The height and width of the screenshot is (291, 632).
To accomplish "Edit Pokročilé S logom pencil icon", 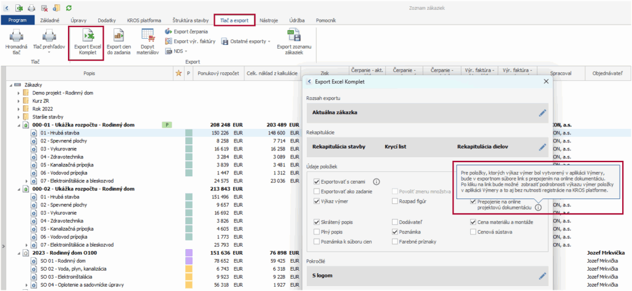I will click(x=542, y=275).
